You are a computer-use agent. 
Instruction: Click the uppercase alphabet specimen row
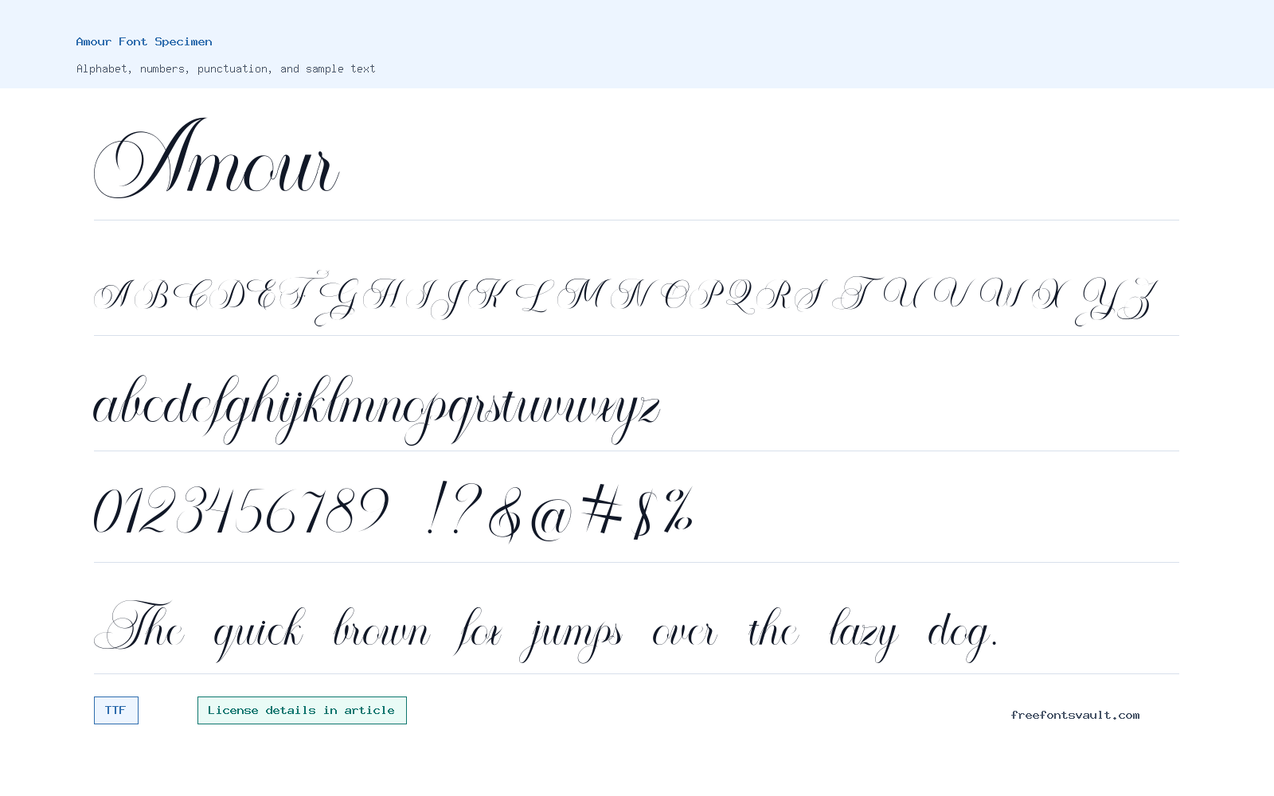pyautogui.click(x=626, y=298)
